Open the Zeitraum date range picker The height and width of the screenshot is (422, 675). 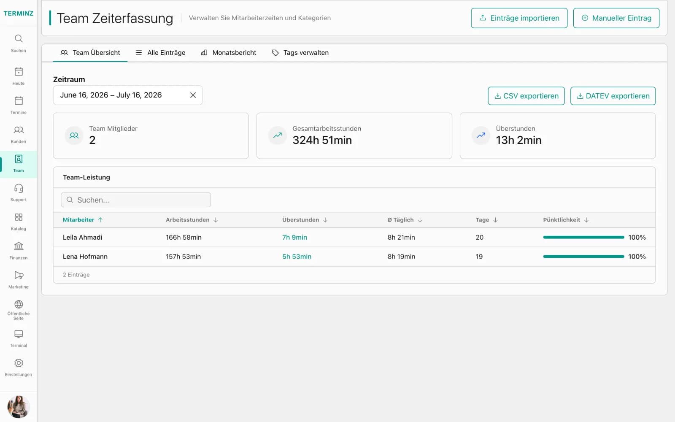click(x=128, y=95)
